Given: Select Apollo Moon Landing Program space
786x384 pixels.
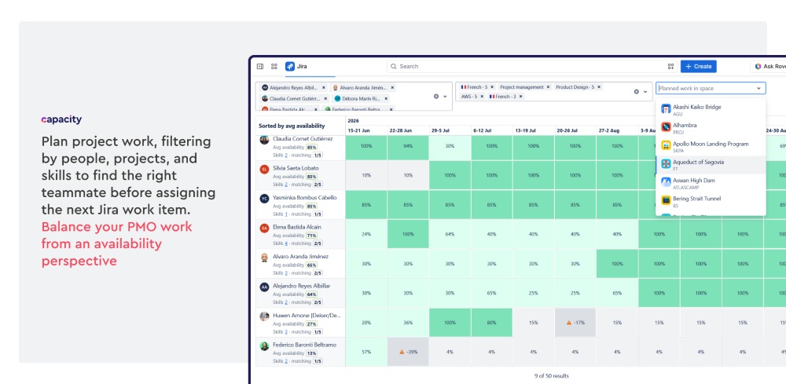Looking at the screenshot, I should coord(711,146).
